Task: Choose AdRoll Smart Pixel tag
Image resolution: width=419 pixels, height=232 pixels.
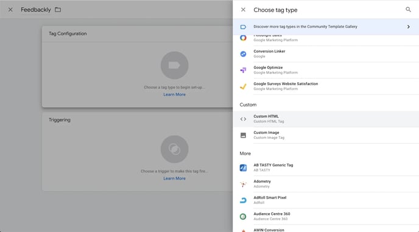Action: coord(326,200)
